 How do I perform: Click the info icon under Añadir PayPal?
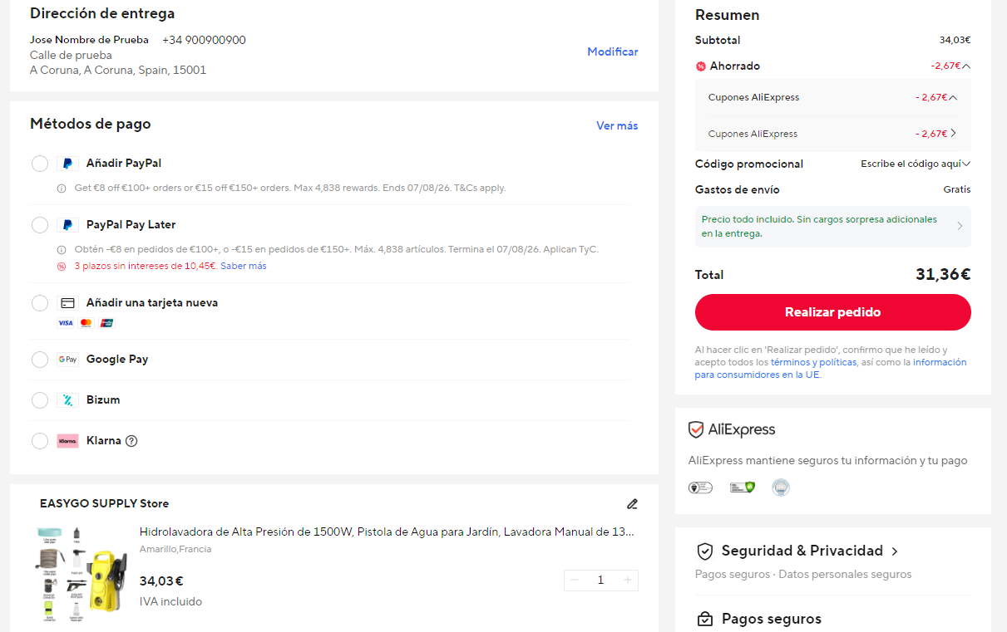(62, 189)
